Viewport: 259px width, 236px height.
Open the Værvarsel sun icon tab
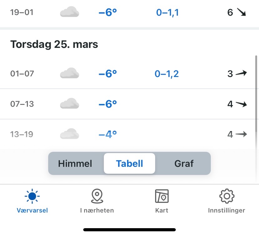coord(32,196)
